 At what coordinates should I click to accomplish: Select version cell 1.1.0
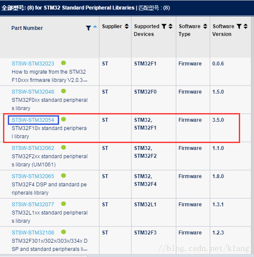point(218,148)
